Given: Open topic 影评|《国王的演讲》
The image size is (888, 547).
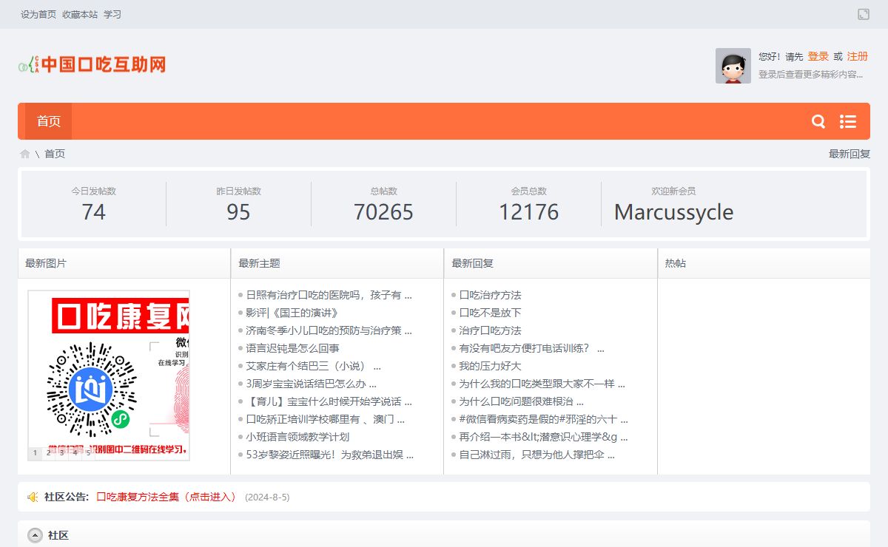Looking at the screenshot, I should pyautogui.click(x=292, y=313).
